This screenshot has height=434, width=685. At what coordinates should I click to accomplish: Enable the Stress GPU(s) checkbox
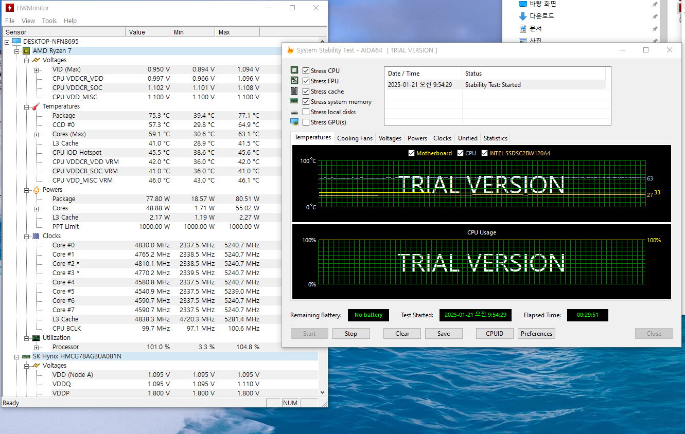point(306,122)
